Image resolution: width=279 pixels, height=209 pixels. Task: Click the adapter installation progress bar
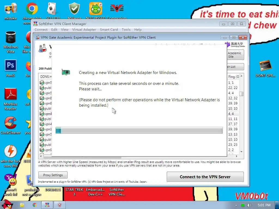click(139, 130)
